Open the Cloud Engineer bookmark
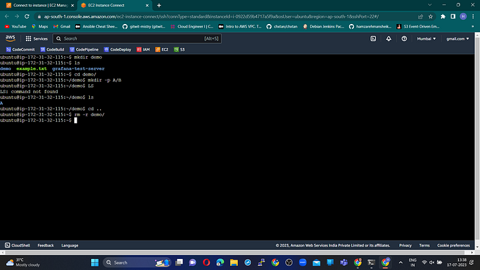480x270 pixels. click(191, 27)
